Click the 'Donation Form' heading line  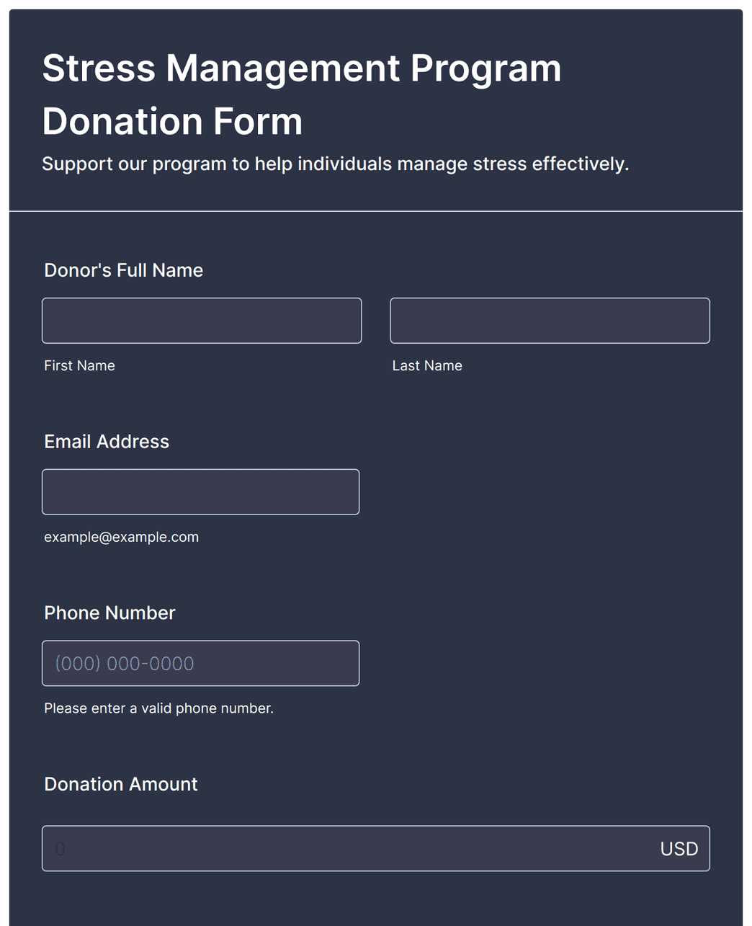[172, 121]
